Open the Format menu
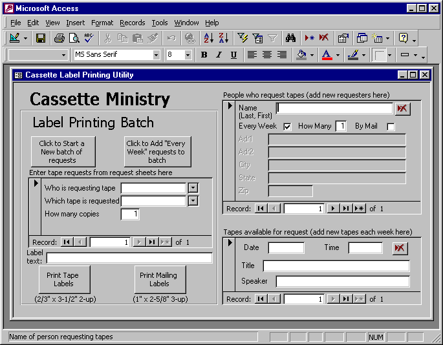 (102, 23)
